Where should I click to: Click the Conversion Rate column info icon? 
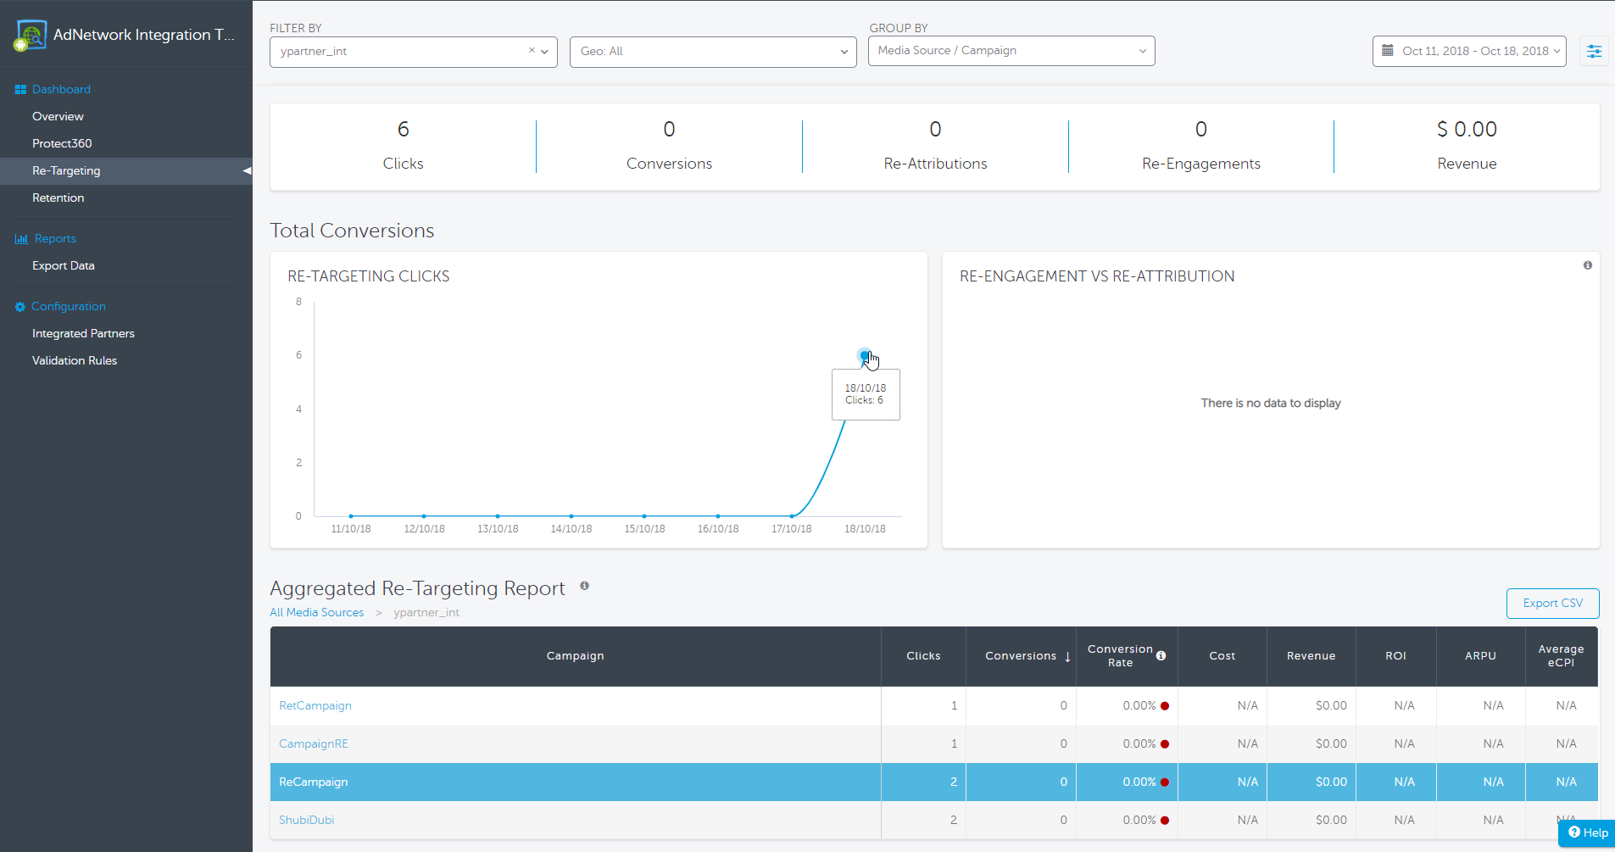1161,655
